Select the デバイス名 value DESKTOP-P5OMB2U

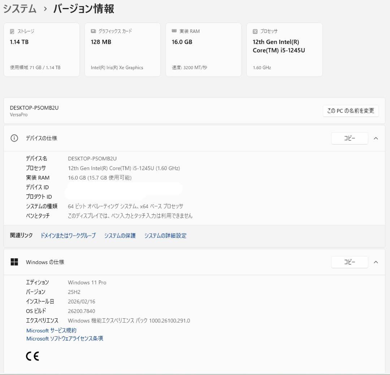coord(92,159)
